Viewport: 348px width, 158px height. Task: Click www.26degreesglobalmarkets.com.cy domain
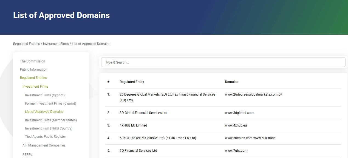pos(253,94)
